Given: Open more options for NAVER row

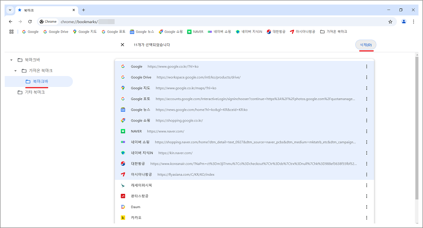Looking at the screenshot, I should (366, 131).
